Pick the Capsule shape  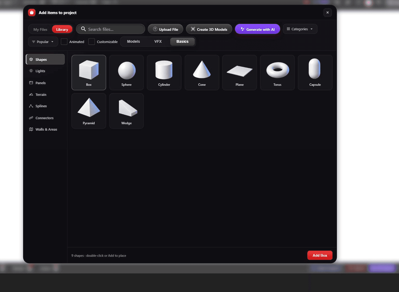[315, 72]
